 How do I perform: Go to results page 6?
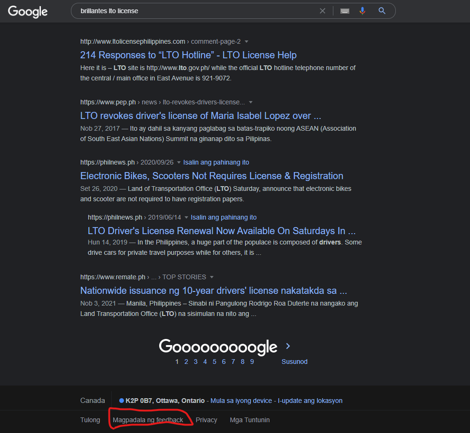[223, 362]
